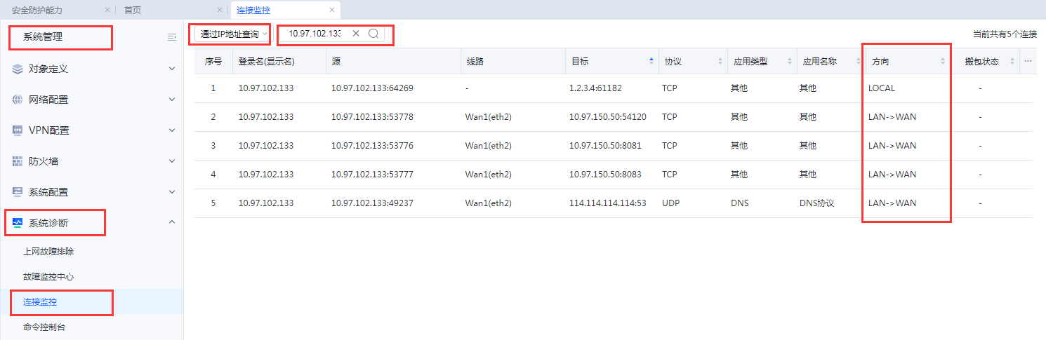
Task: Click target 10.97.150.50:54120
Action: point(608,117)
